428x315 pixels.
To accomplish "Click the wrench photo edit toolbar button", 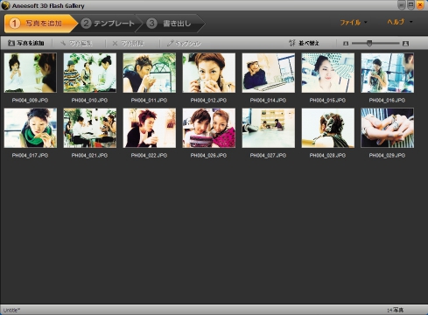I will 76,44.
